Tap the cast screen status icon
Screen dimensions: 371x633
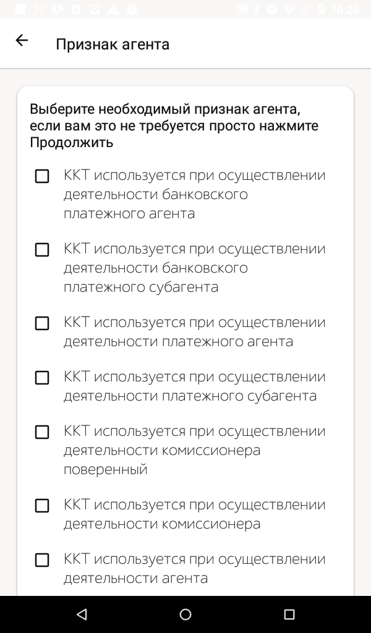(241, 9)
